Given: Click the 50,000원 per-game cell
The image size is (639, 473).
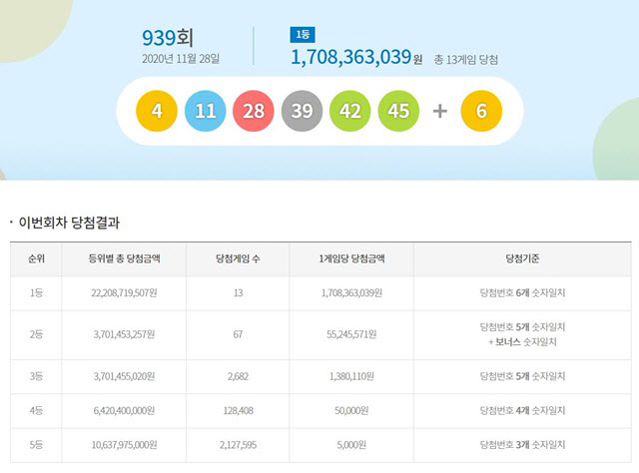Looking at the screenshot, I should click(351, 411).
